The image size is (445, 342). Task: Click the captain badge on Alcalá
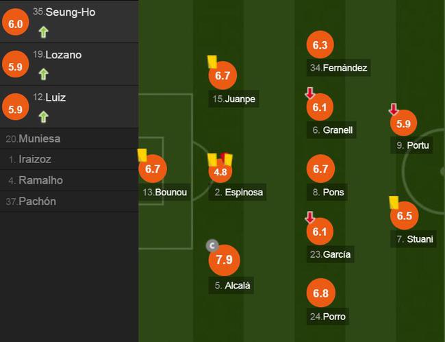(x=212, y=246)
